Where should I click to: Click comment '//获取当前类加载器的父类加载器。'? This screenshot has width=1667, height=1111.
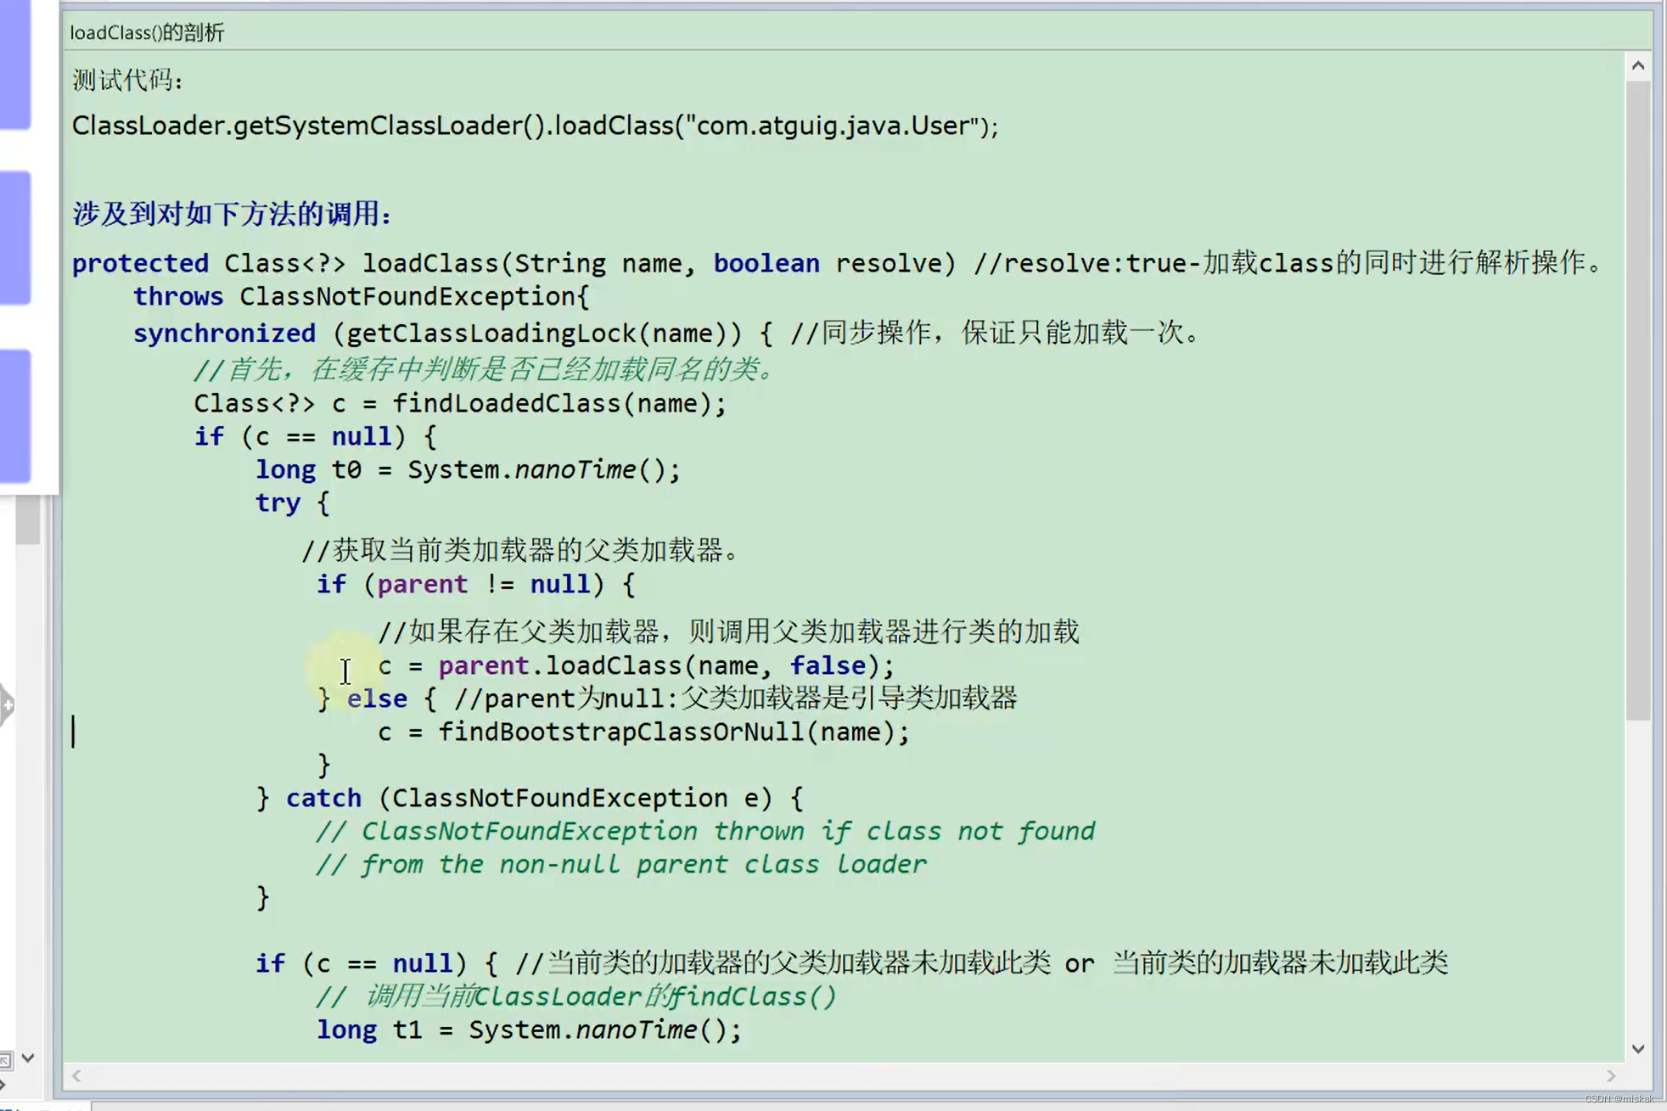521,550
